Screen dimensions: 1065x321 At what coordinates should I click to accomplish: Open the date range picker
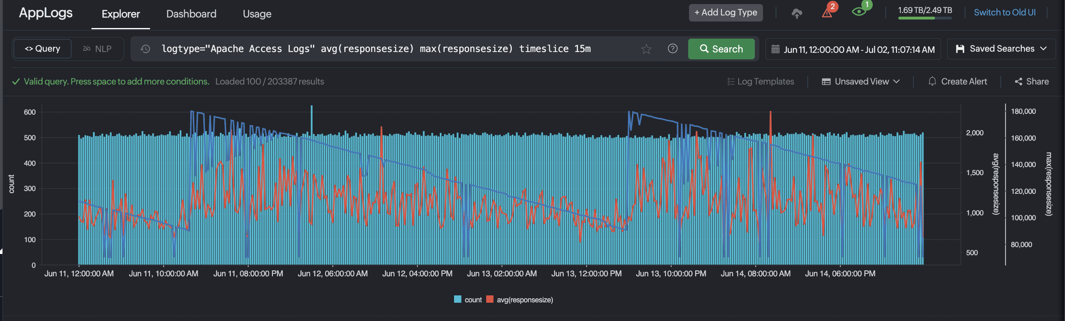coord(853,49)
